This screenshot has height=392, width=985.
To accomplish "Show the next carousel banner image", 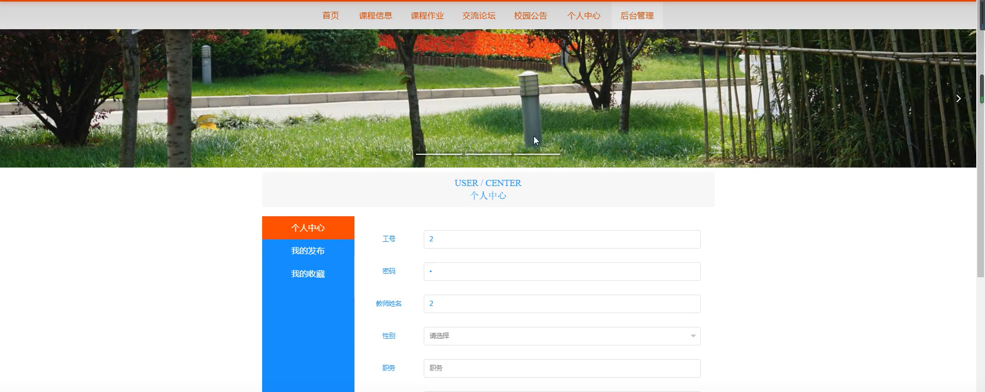I will (x=958, y=98).
